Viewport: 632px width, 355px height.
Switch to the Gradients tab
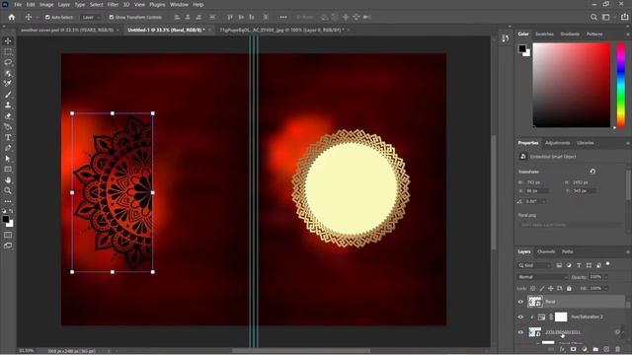tap(570, 35)
